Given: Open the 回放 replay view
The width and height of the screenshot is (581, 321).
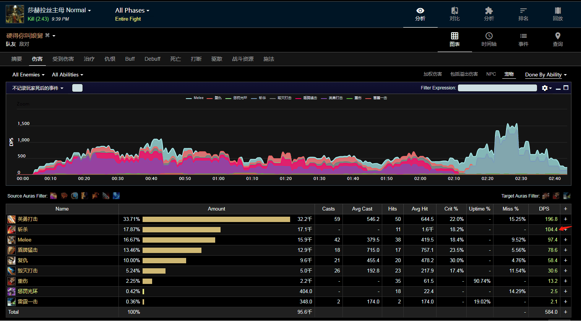Looking at the screenshot, I should (558, 14).
